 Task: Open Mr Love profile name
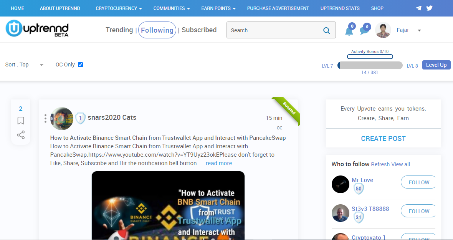362,180
